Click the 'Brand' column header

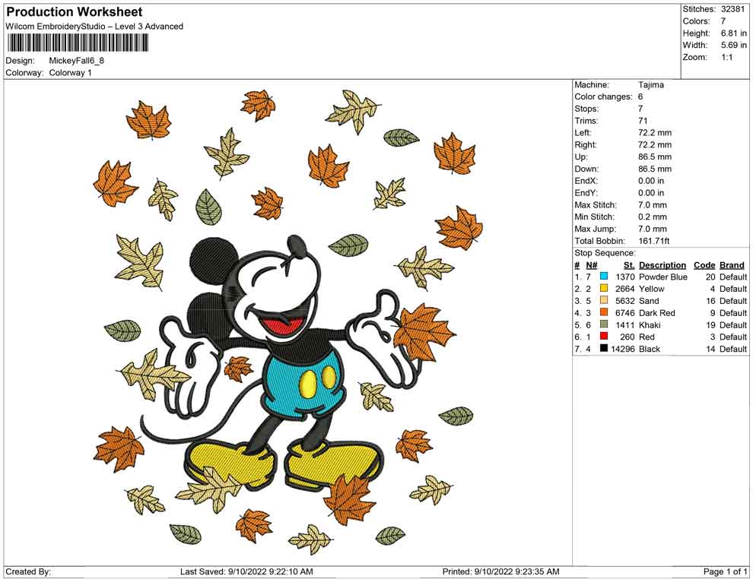click(732, 265)
